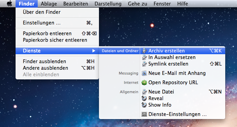The width and height of the screenshot is (237, 127).
Task: Choose Neue Datei service
Action: click(183, 92)
